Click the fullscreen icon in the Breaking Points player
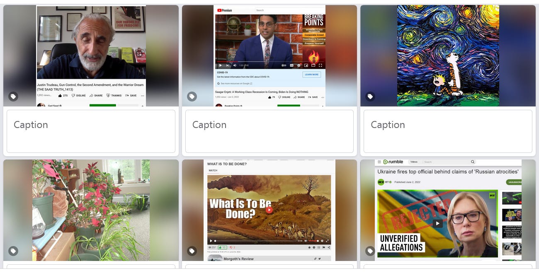The height and width of the screenshot is (273, 539). pos(320,65)
